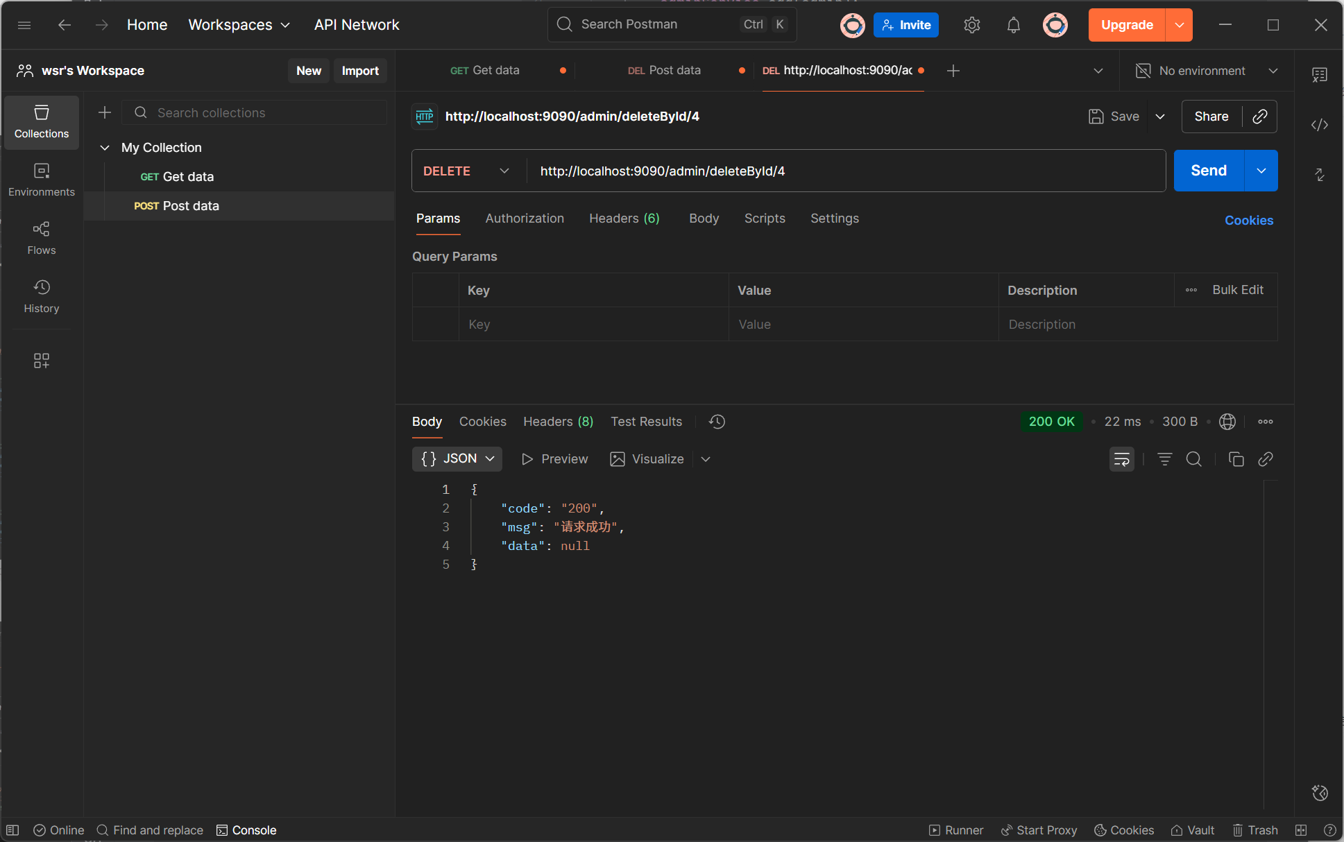Expand Upgrade options arrow

(x=1180, y=25)
